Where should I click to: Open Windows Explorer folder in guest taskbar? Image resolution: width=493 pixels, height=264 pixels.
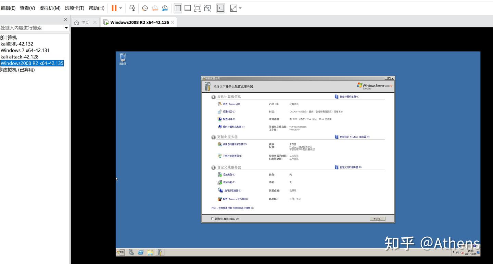click(x=150, y=252)
